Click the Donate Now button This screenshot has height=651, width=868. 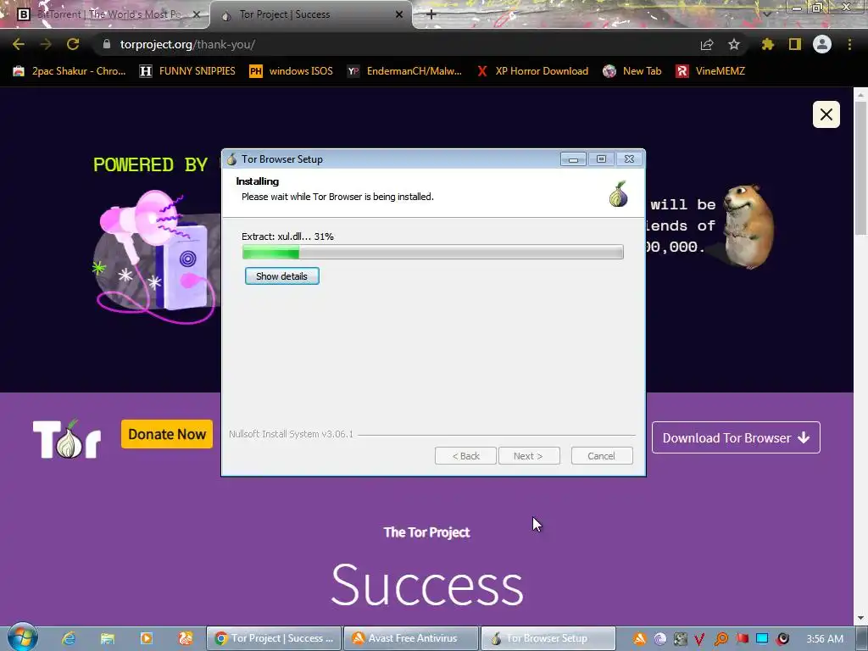coord(167,434)
